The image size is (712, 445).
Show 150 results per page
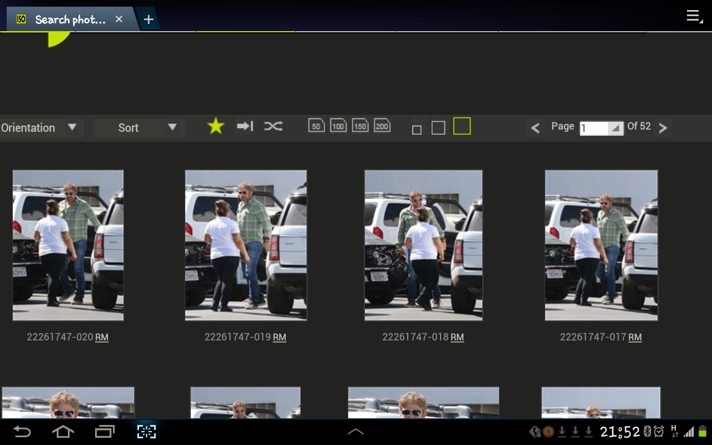tap(360, 126)
